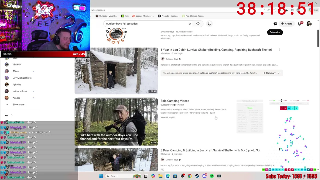Click the Windows taskbar Search box

[x=123, y=176]
